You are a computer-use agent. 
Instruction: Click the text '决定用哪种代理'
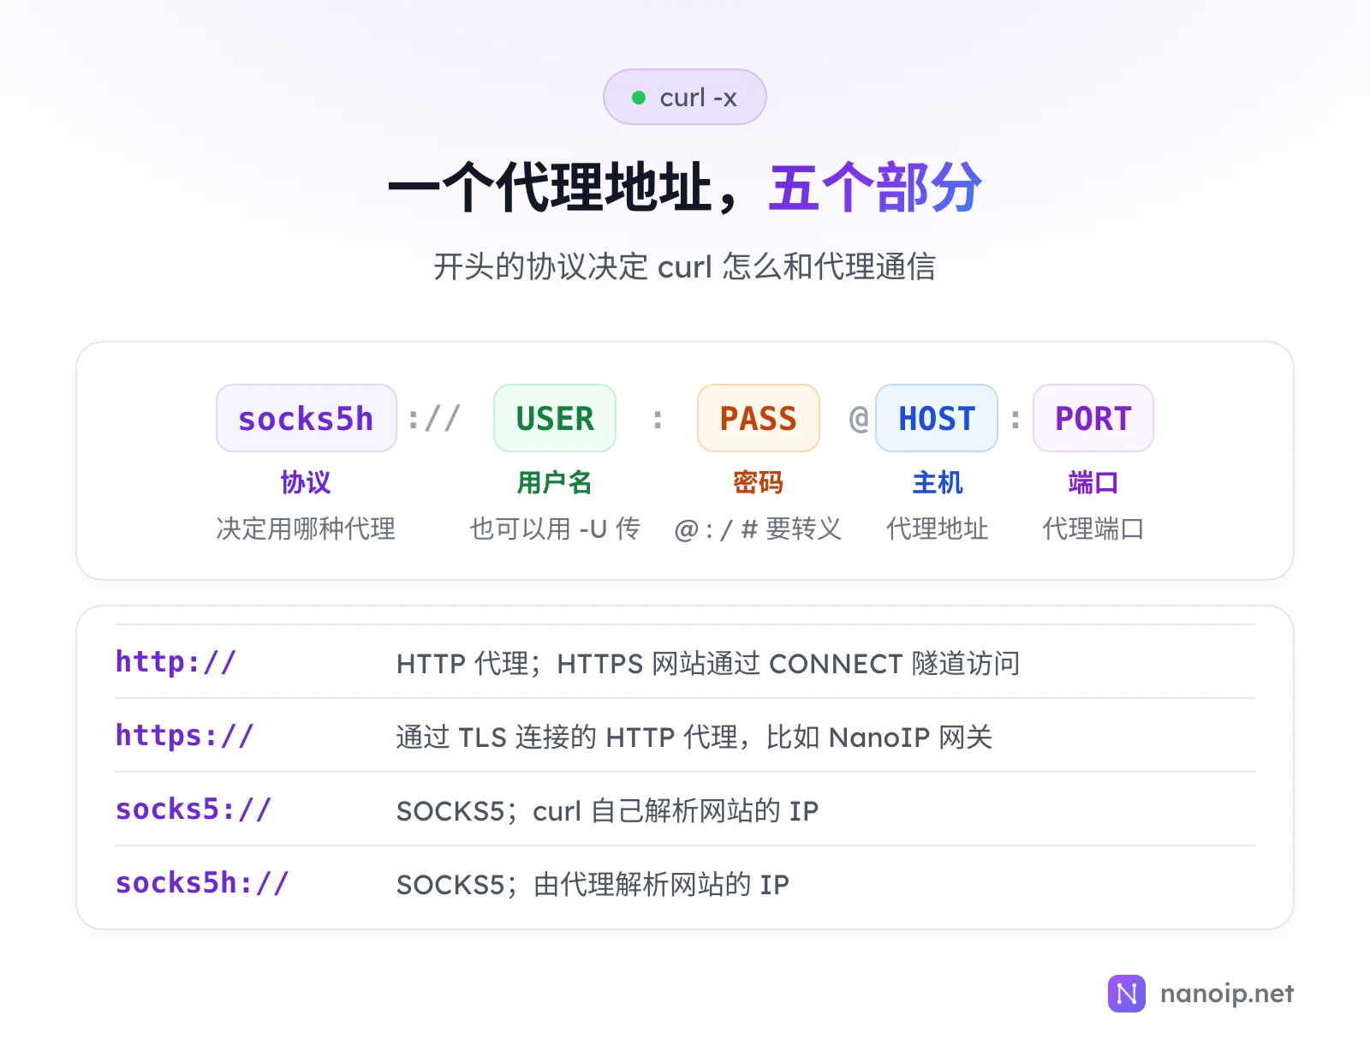tap(306, 528)
